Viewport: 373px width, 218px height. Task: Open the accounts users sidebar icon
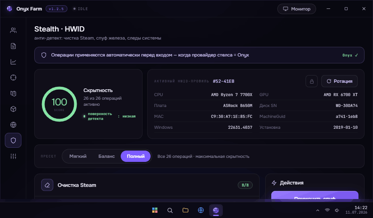[x=13, y=30]
